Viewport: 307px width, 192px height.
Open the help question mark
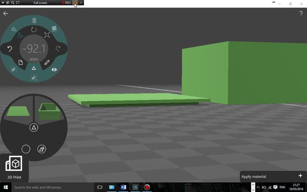301,13
